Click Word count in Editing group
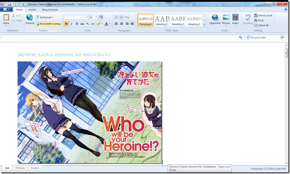This screenshot has height=174, width=290. tap(263, 15)
